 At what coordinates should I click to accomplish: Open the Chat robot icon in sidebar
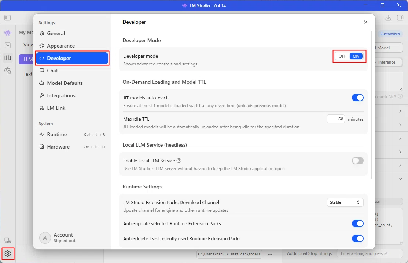[x=8, y=33]
